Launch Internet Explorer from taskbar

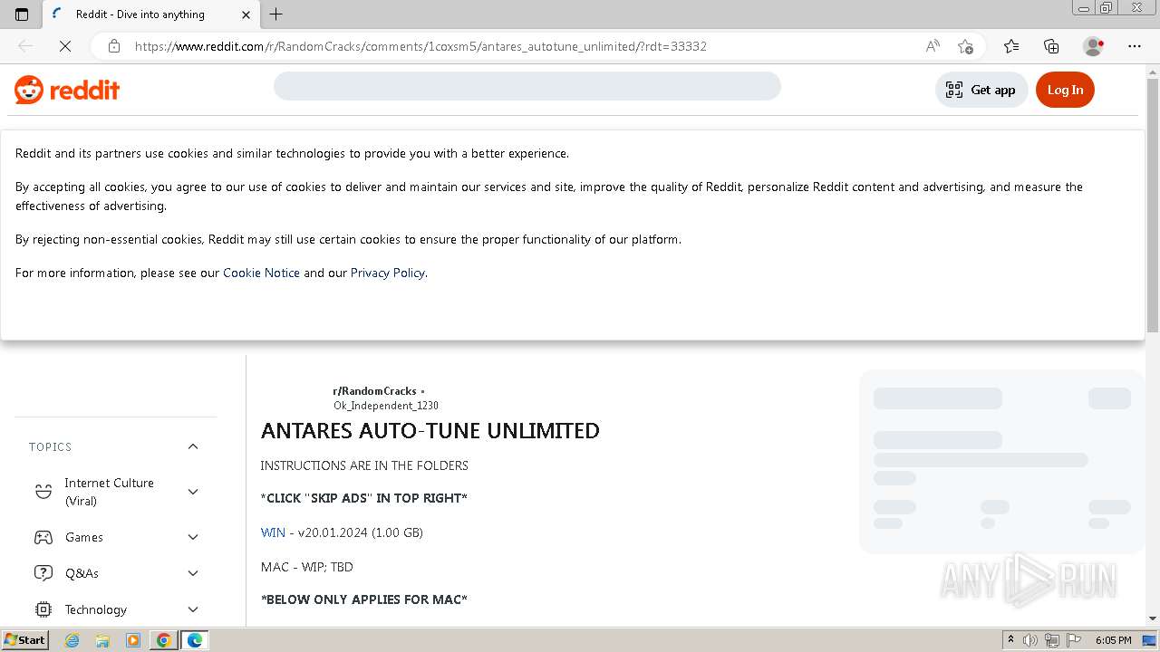point(72,640)
